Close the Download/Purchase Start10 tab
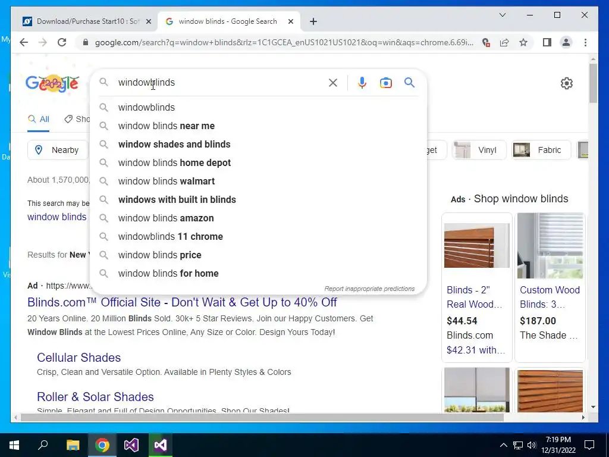Viewport: 609px width, 457px height. (x=148, y=21)
